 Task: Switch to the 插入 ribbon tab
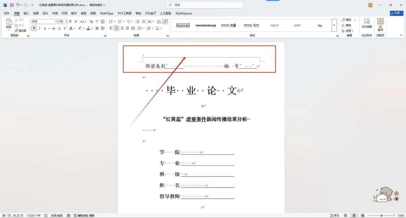click(26, 13)
